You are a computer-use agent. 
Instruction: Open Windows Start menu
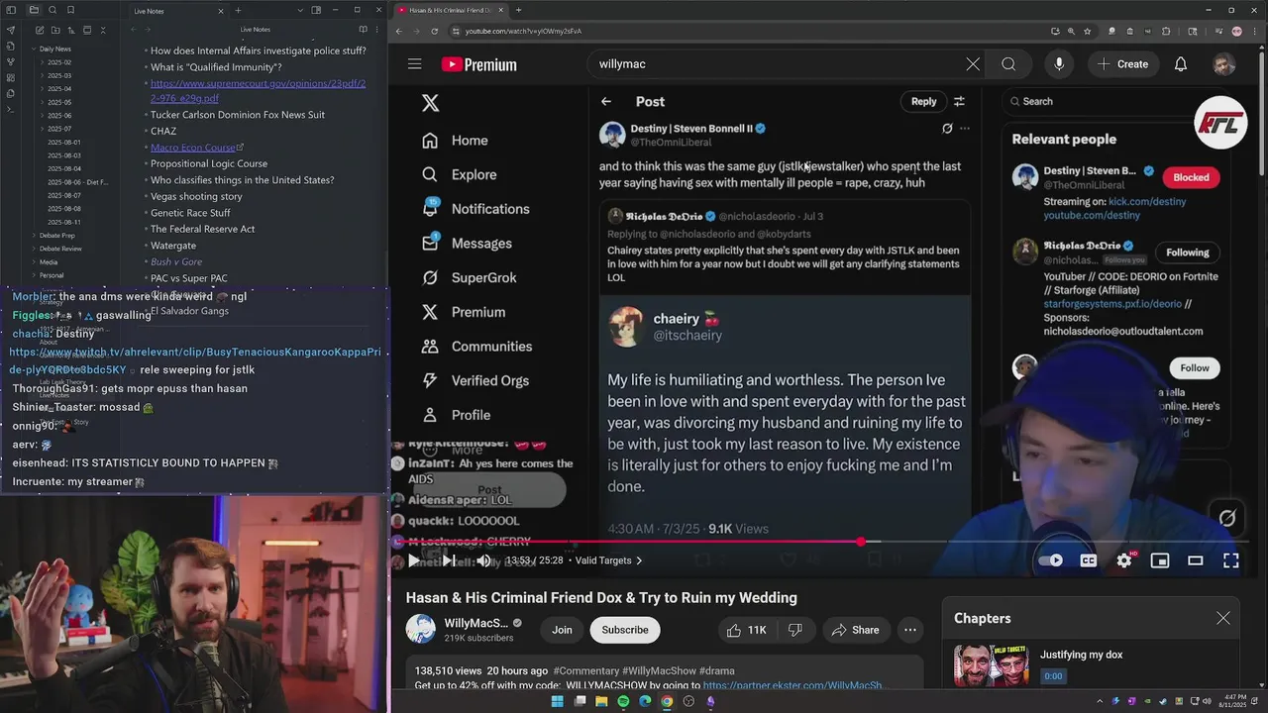[557, 701]
